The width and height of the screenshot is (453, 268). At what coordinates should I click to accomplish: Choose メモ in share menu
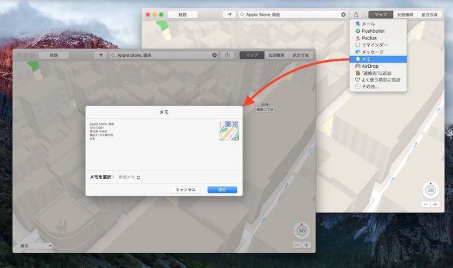click(378, 59)
